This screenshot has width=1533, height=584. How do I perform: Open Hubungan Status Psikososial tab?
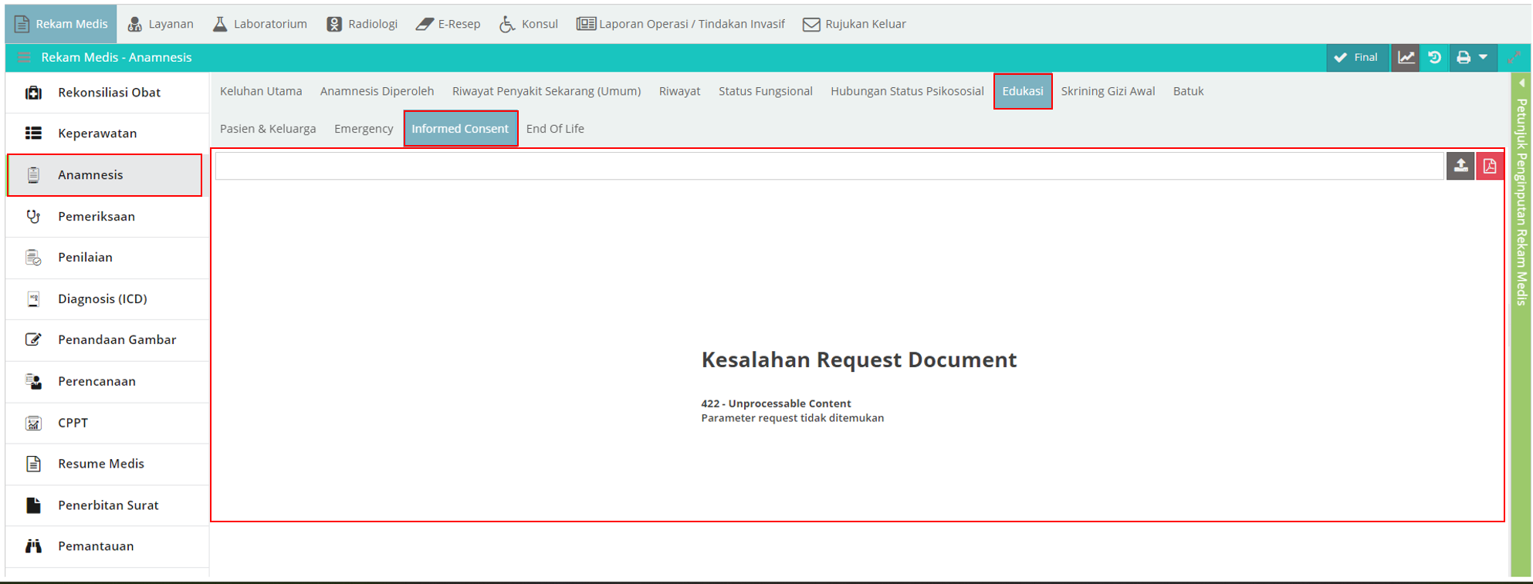click(907, 91)
